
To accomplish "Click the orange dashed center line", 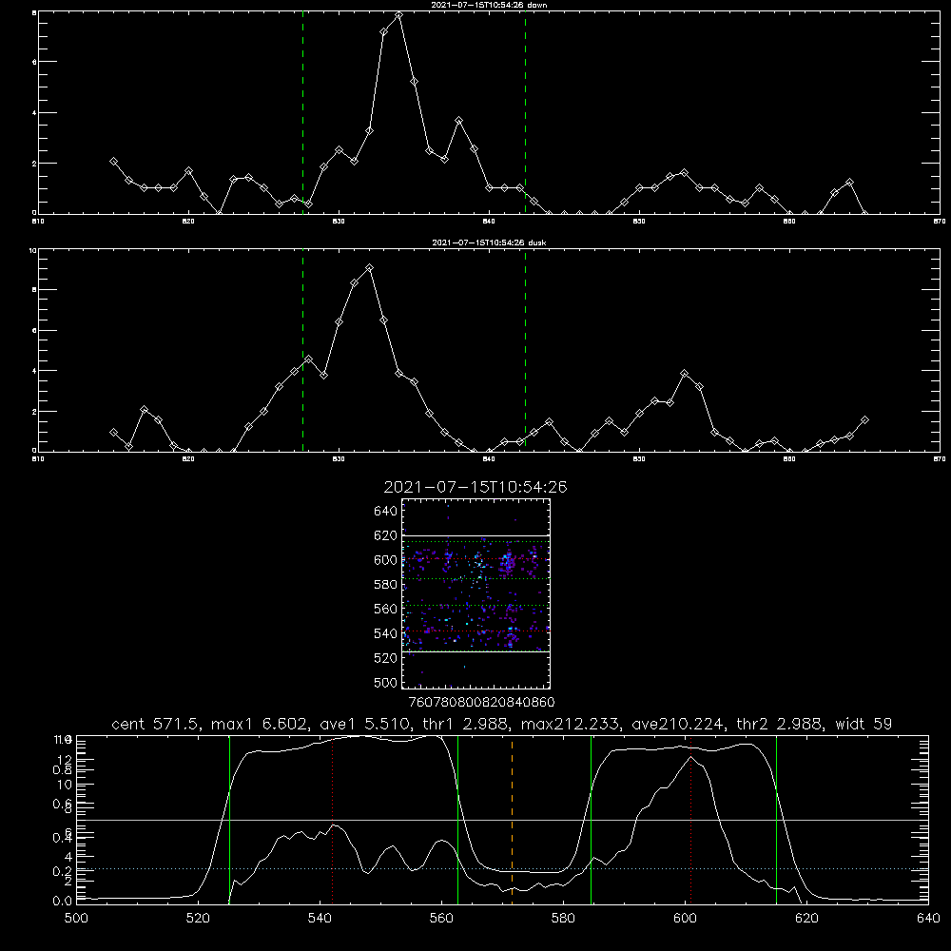I will pyautogui.click(x=512, y=820).
